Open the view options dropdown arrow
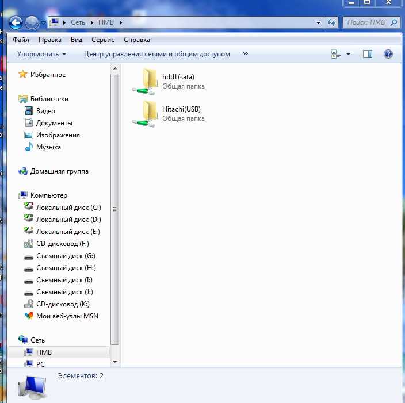405x403 pixels. pos(348,54)
